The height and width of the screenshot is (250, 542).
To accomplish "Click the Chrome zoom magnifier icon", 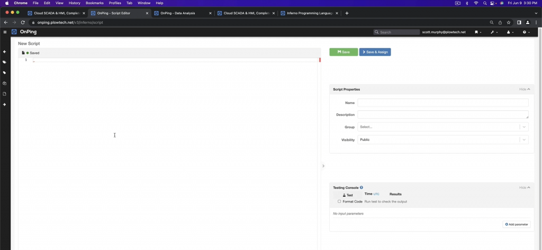I will (492, 22).
